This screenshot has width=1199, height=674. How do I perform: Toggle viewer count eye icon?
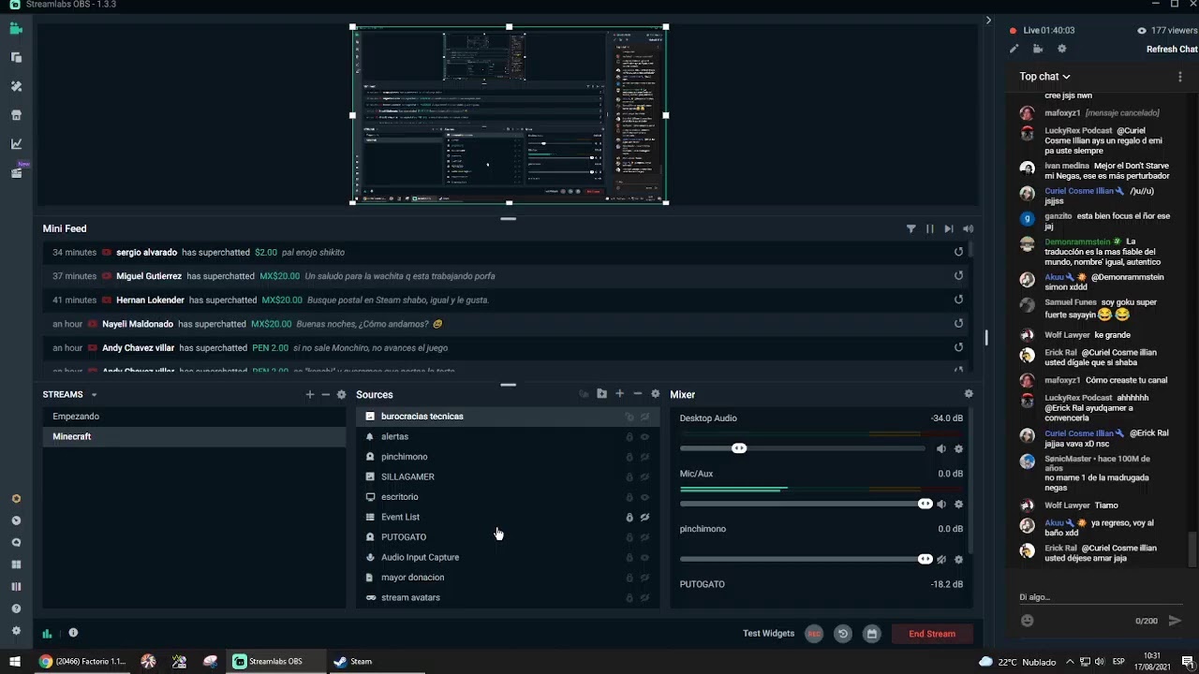[x=1141, y=30]
